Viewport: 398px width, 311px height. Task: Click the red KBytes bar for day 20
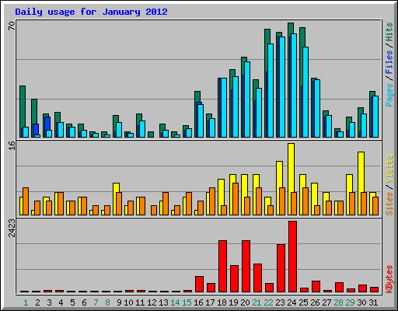[246, 267]
